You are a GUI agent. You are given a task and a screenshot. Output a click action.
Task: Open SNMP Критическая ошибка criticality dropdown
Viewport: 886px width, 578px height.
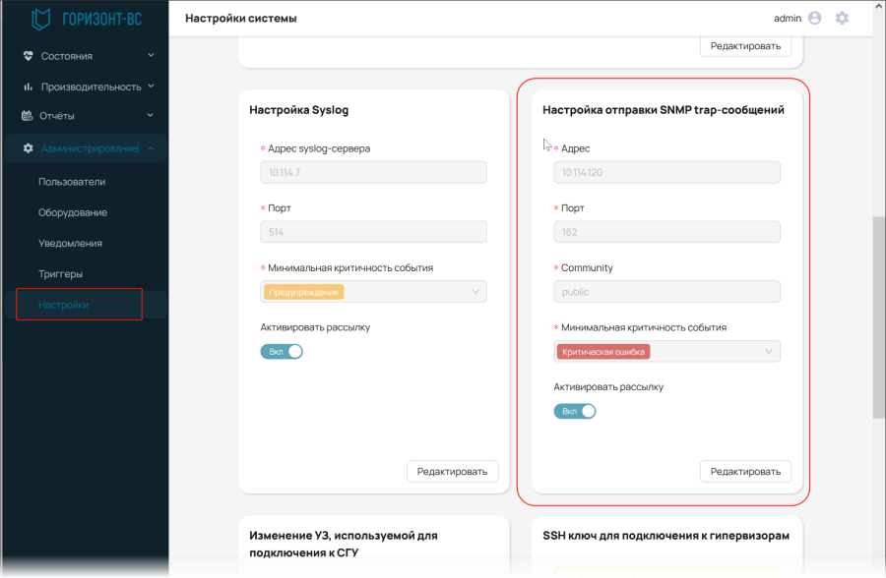[666, 351]
